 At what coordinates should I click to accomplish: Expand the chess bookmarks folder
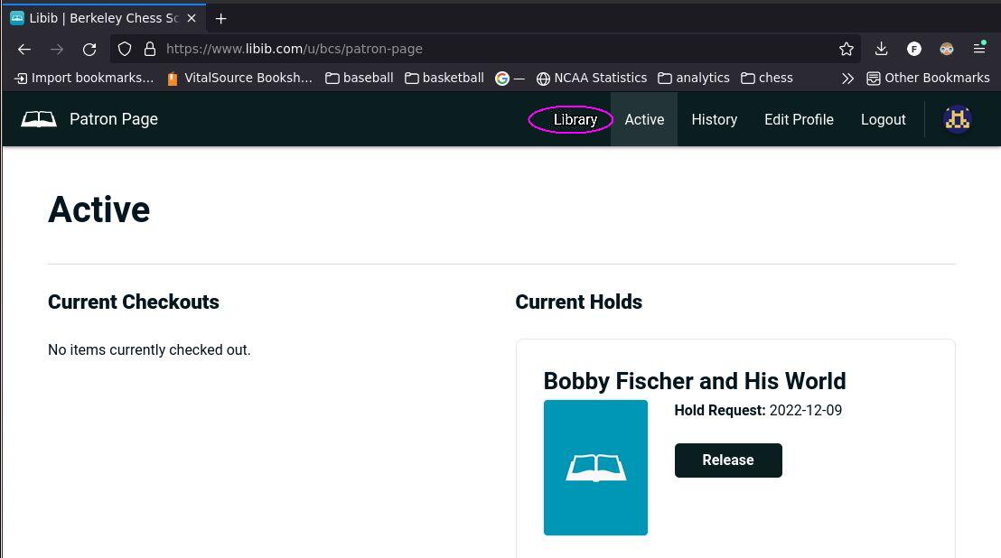click(x=767, y=79)
